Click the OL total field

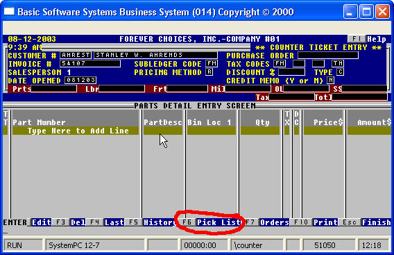(x=307, y=89)
